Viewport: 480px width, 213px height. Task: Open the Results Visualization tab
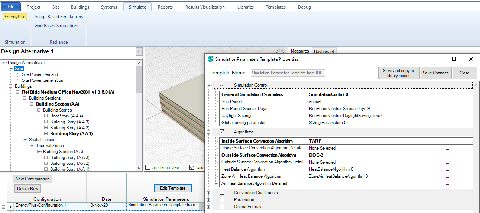205,7
